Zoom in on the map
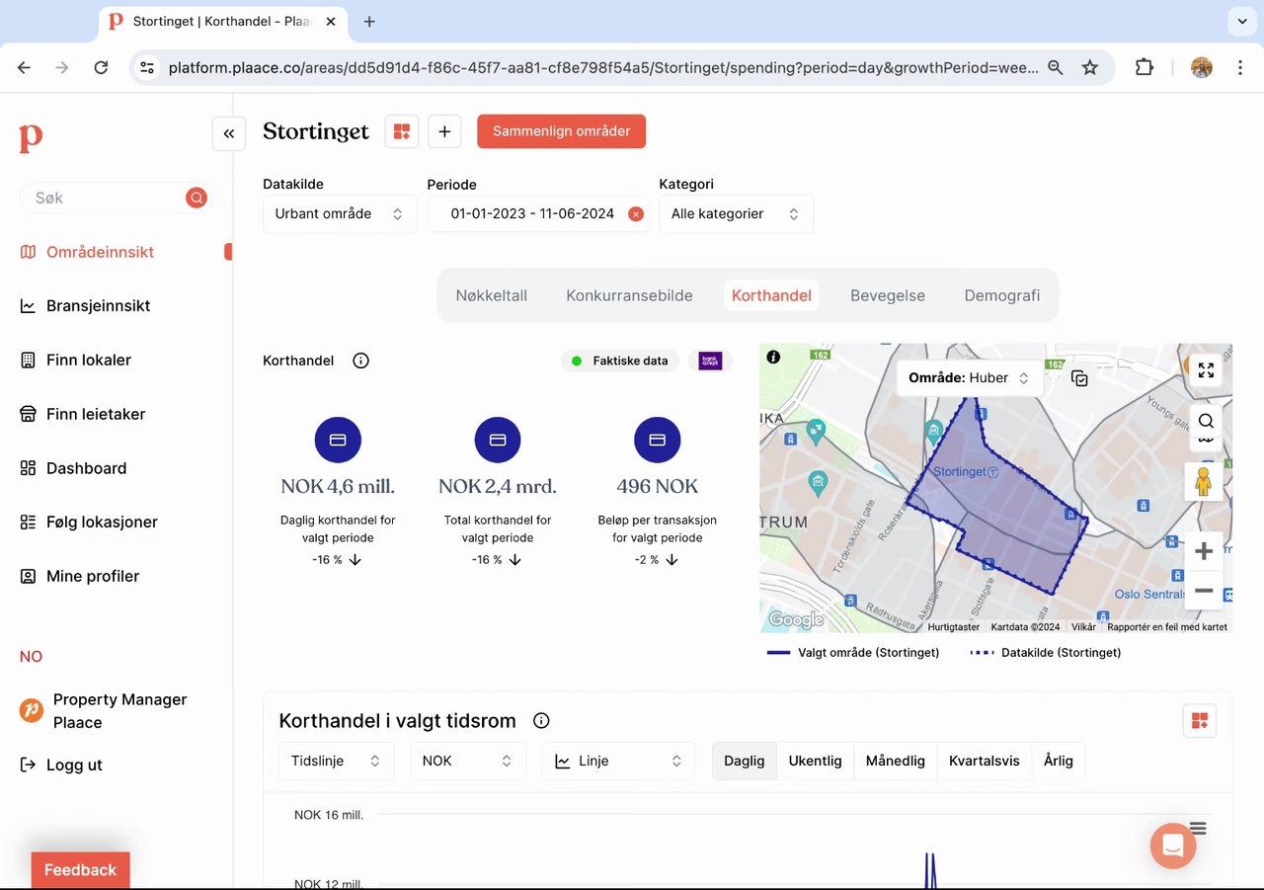Screen dimensions: 1264x890 pos(1204,551)
